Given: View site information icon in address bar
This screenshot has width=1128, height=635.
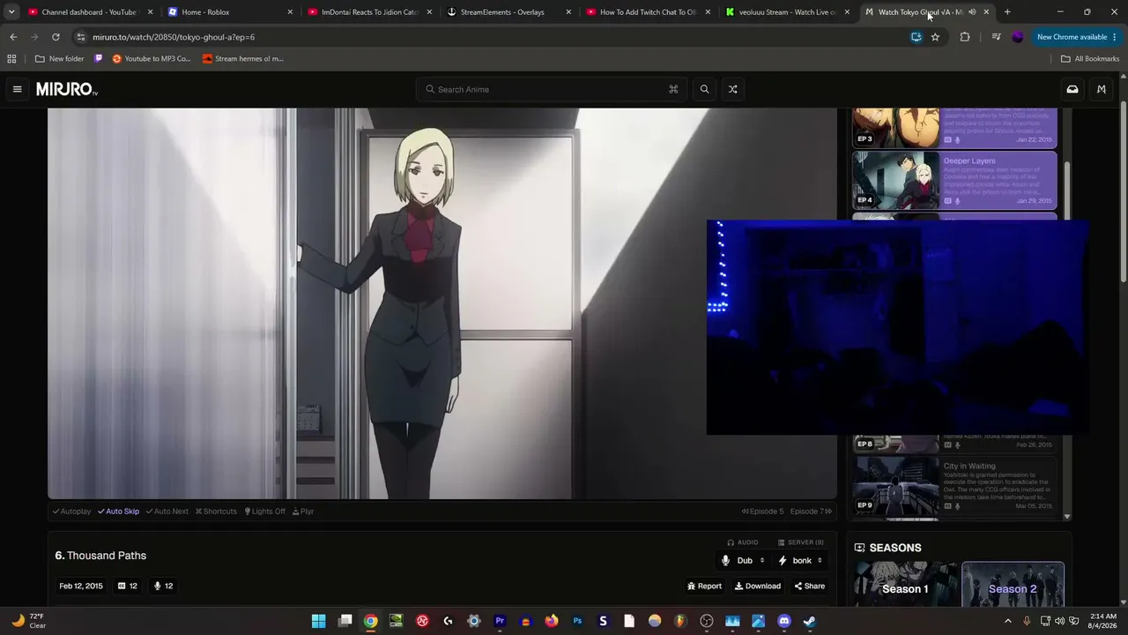Looking at the screenshot, I should (81, 37).
